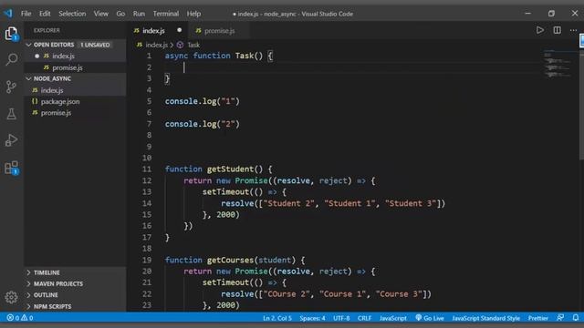Screen dimensions: 584x328
Task: Change indentation via Spaces: 4
Action: coord(312,318)
